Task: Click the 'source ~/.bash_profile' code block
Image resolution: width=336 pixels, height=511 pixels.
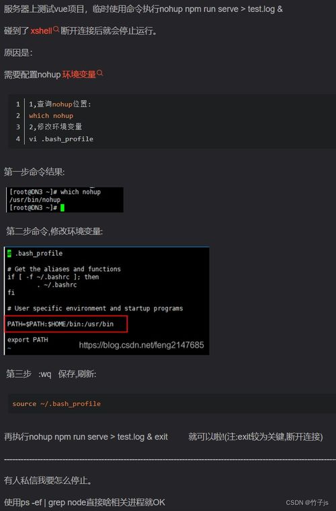Action: (x=172, y=404)
